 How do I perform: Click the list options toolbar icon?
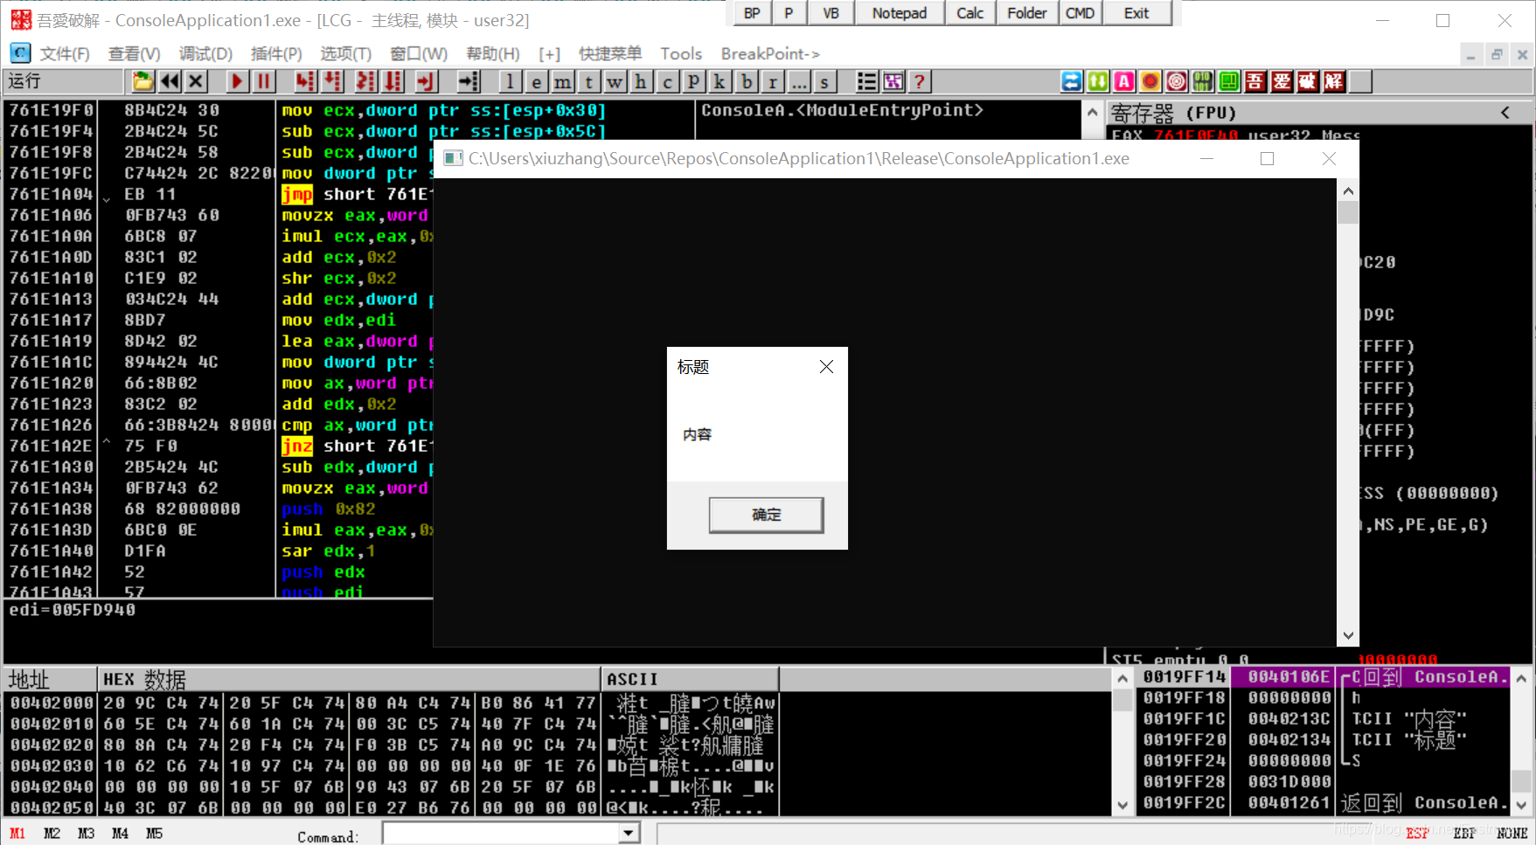click(x=866, y=82)
